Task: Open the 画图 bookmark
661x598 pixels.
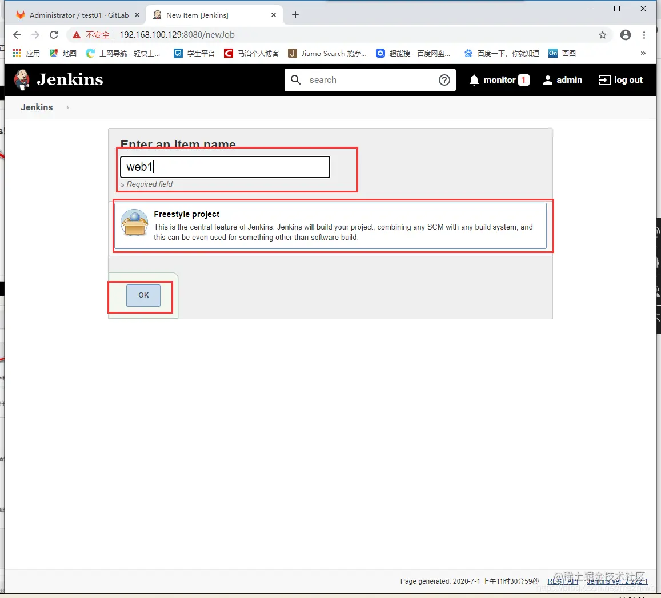Action: 562,53
